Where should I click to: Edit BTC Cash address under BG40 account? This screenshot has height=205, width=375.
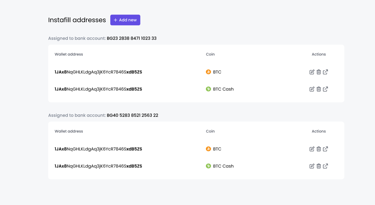coord(312,166)
